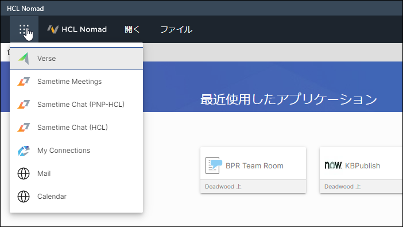This screenshot has width=403, height=227.
Task: Launch Sametime Chat (HCL)
Action: point(76,128)
